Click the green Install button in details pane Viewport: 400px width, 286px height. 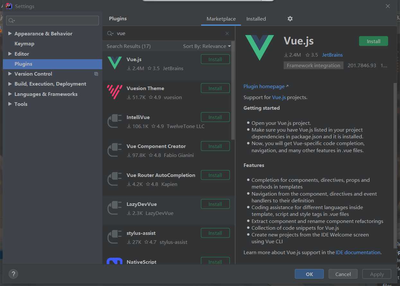373,41
